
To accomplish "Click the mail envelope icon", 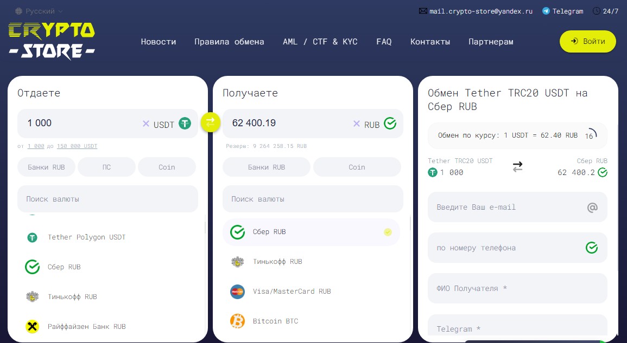I will click(x=423, y=11).
